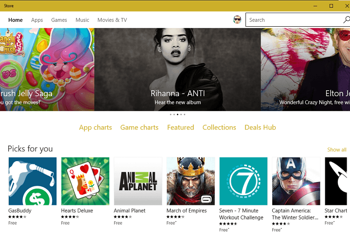Open the Star Chart app icon
350x248 pixels.
click(336, 181)
